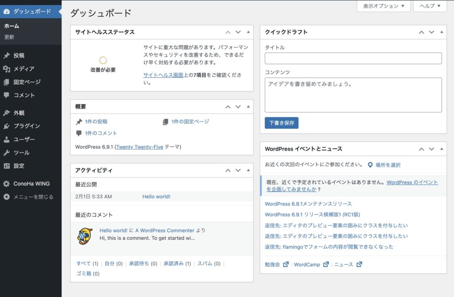
Task: Move 概要 panel down with chevron arrow
Action: click(238, 107)
